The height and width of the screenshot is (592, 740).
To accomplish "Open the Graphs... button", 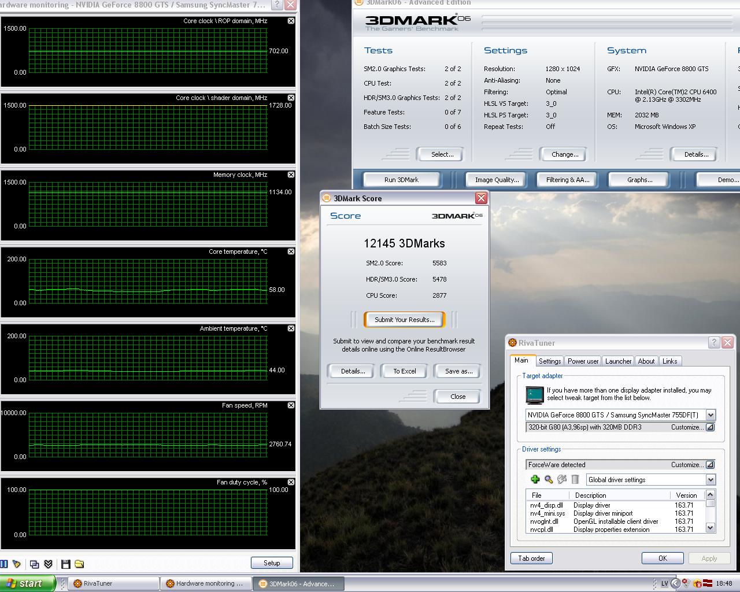I will [x=640, y=180].
